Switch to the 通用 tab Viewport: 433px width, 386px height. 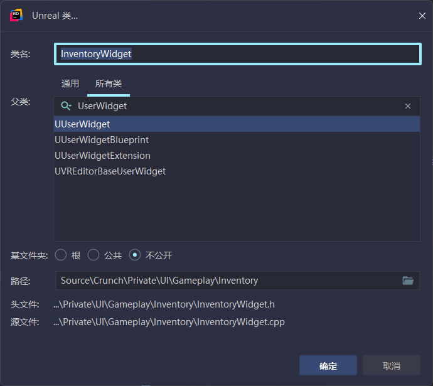pos(70,83)
